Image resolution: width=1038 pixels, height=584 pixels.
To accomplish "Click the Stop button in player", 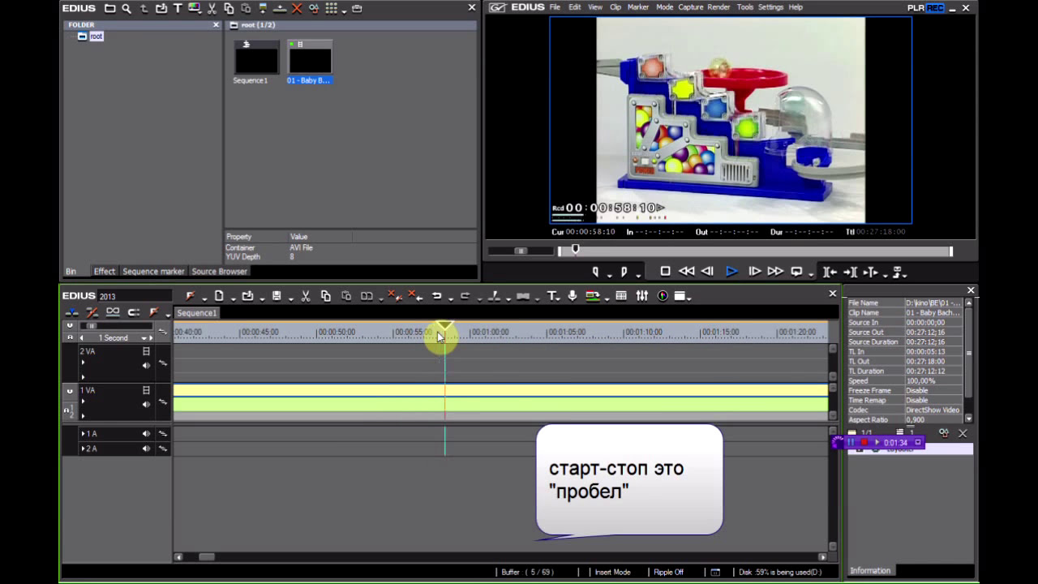I will tap(665, 272).
